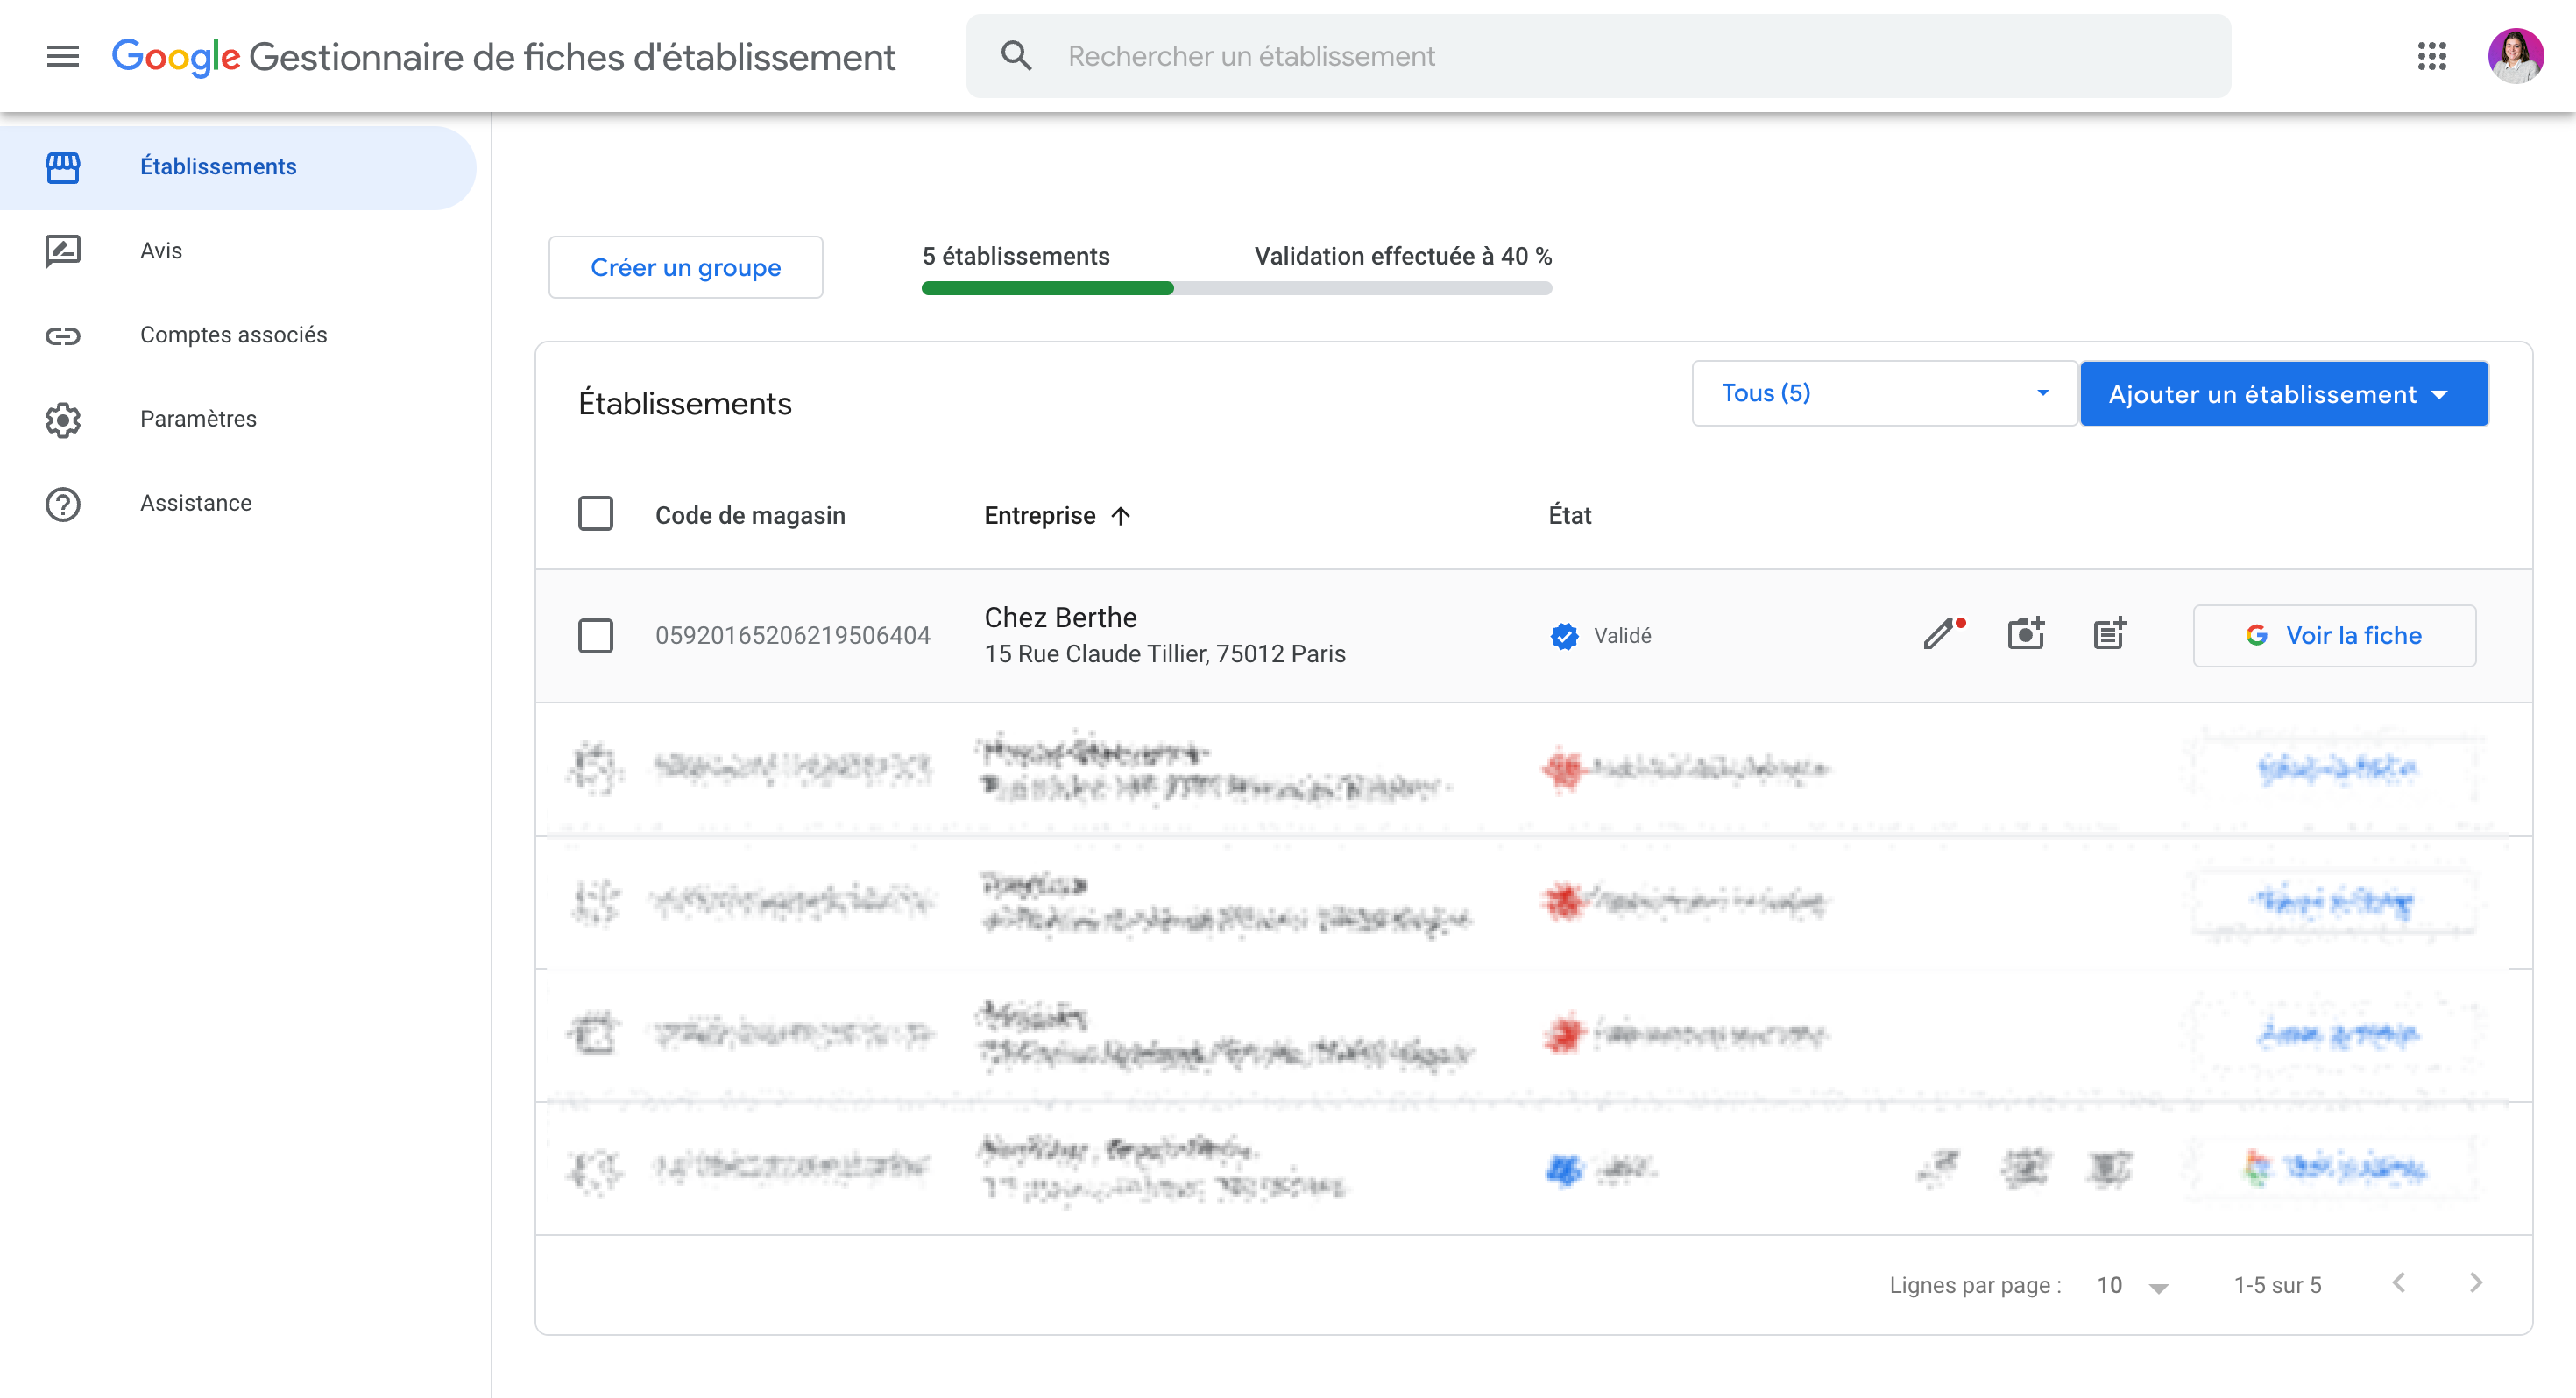The width and height of the screenshot is (2576, 1398).
Task: Check the Chez Berthe row checkbox
Action: [596, 635]
